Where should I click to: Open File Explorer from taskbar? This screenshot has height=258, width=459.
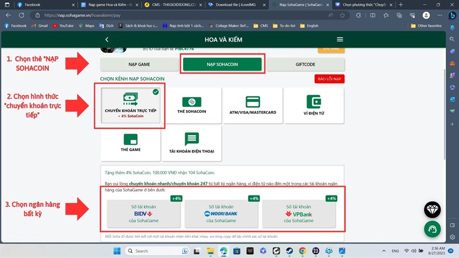[210, 251]
